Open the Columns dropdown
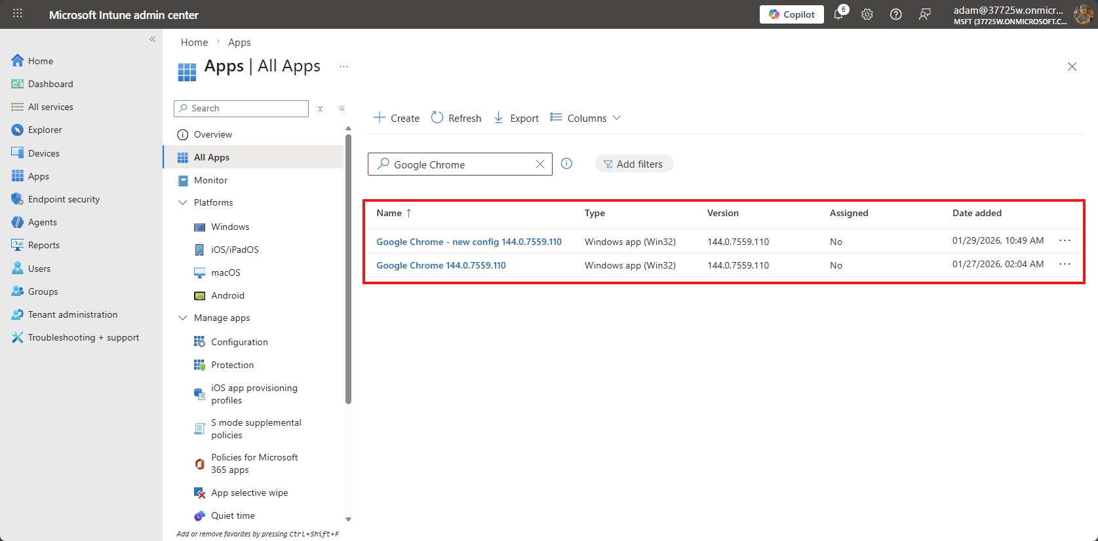This screenshot has width=1098, height=541. (585, 118)
